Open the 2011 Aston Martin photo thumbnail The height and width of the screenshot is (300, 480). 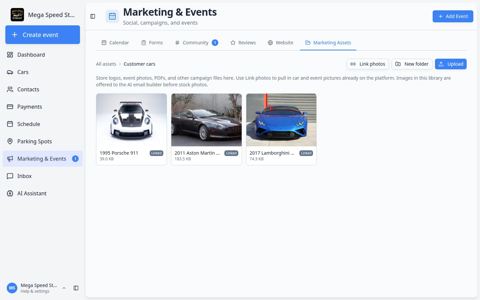206,120
